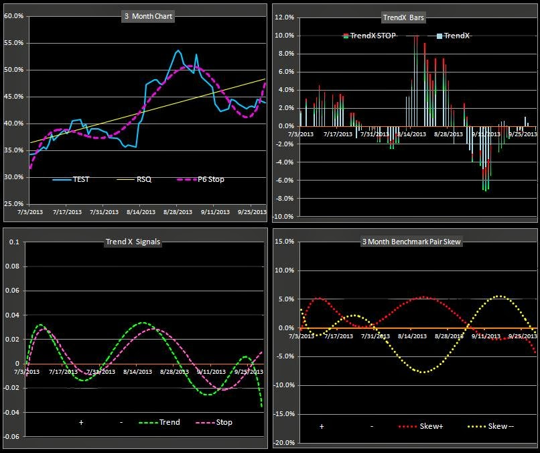Click the -15.0% axis label in Skew chart

(284, 414)
